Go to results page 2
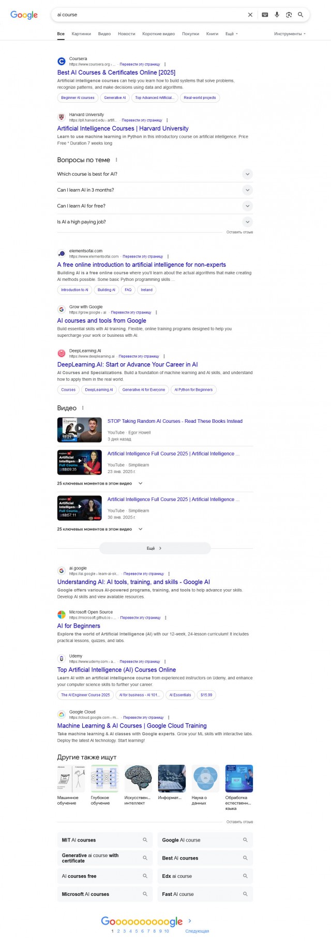The width and height of the screenshot is (331, 941). 118,931
